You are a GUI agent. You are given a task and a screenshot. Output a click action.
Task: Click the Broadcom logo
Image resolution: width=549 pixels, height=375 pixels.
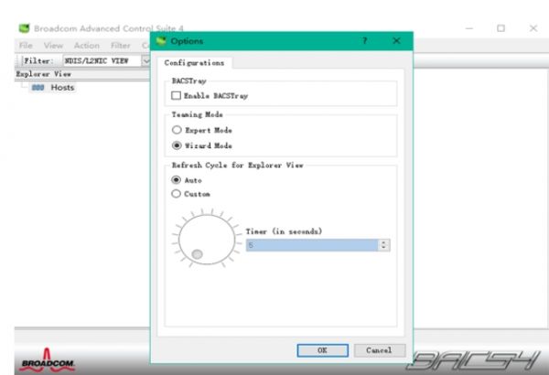coord(48,360)
